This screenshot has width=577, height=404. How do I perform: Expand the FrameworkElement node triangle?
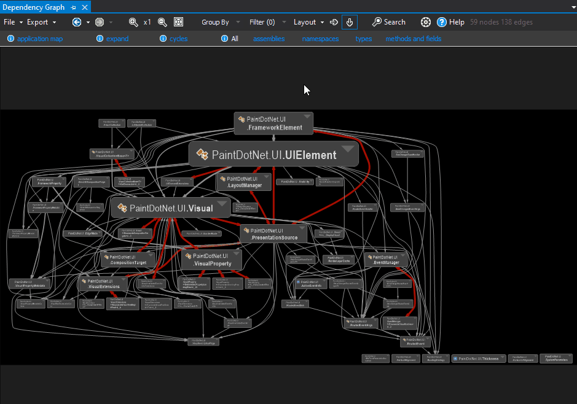(307, 117)
